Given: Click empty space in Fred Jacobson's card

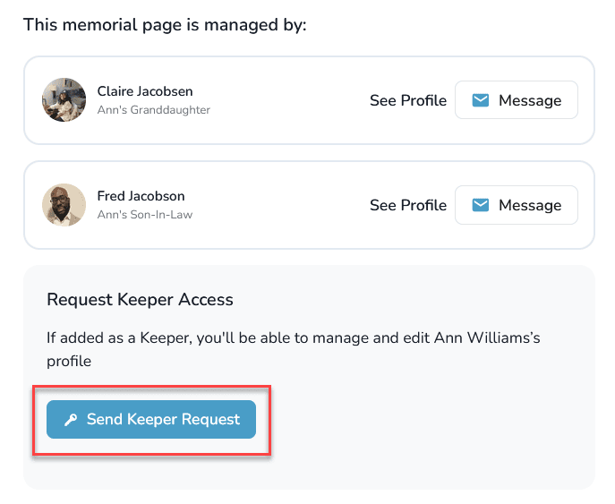Looking at the screenshot, I should click(x=286, y=205).
